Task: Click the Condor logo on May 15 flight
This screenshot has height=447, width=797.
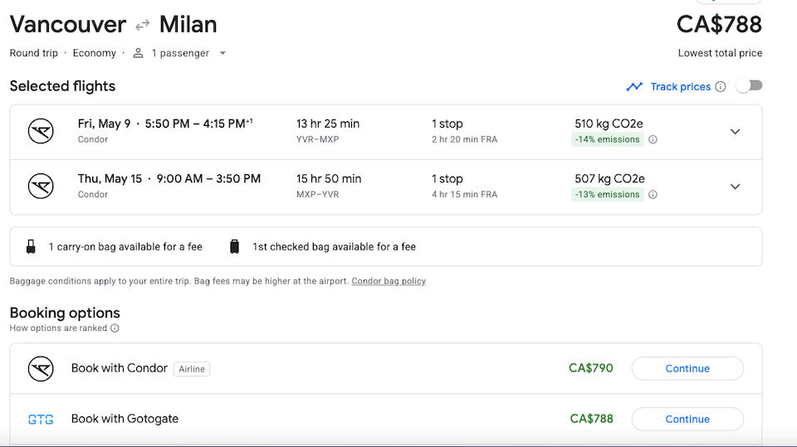Action: pyautogui.click(x=41, y=186)
